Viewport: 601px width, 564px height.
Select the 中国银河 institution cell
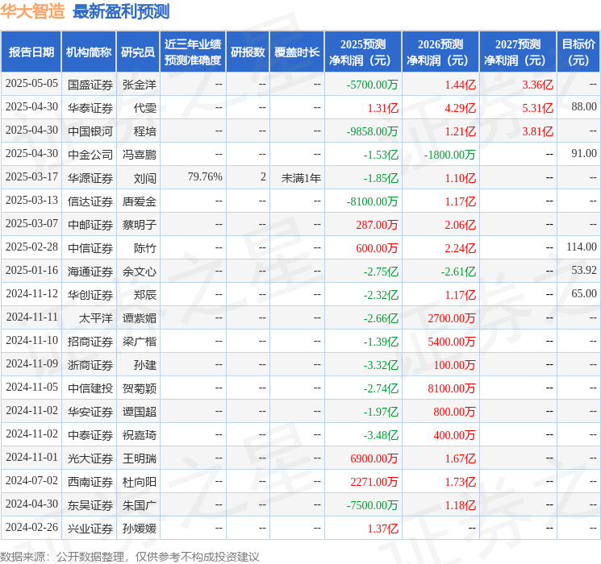coord(90,131)
